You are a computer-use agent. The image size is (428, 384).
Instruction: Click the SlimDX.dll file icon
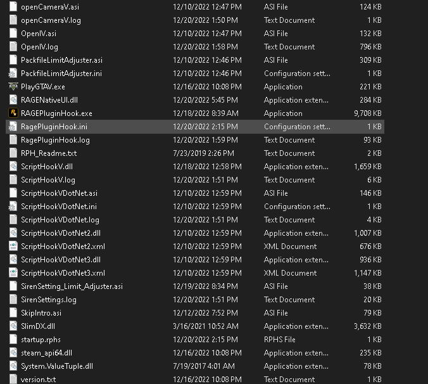tap(13, 326)
